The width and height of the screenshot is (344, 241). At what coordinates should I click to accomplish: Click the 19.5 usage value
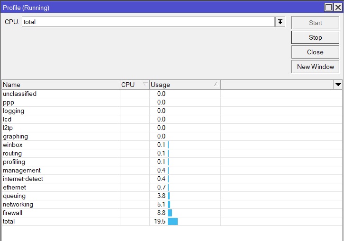160,221
